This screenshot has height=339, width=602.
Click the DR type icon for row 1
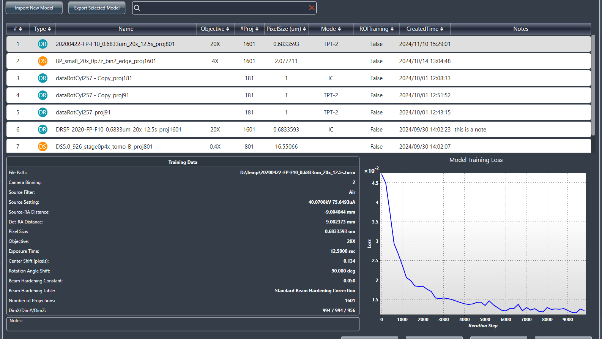click(43, 44)
